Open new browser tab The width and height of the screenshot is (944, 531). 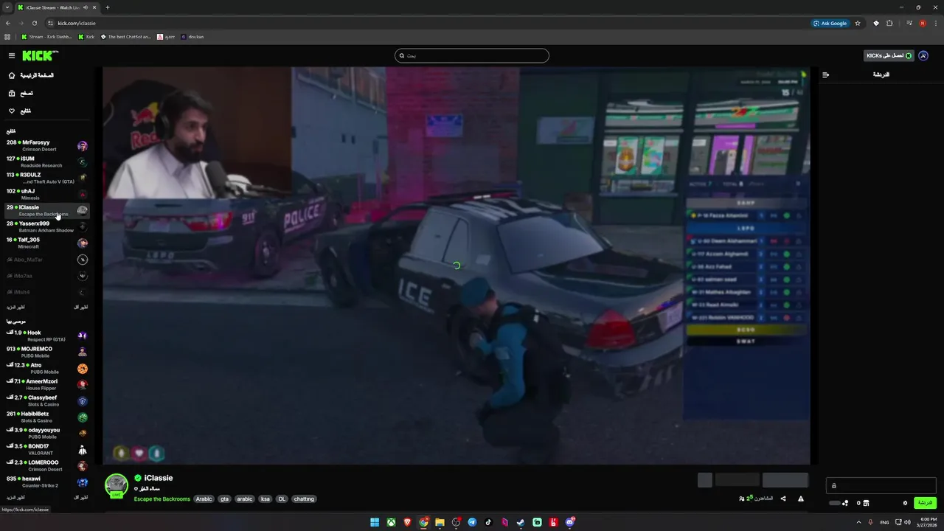click(x=108, y=7)
